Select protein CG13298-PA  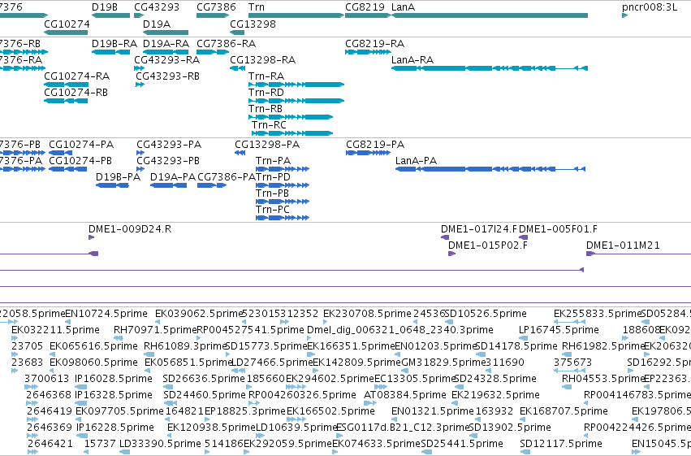pyautogui.click(x=267, y=145)
